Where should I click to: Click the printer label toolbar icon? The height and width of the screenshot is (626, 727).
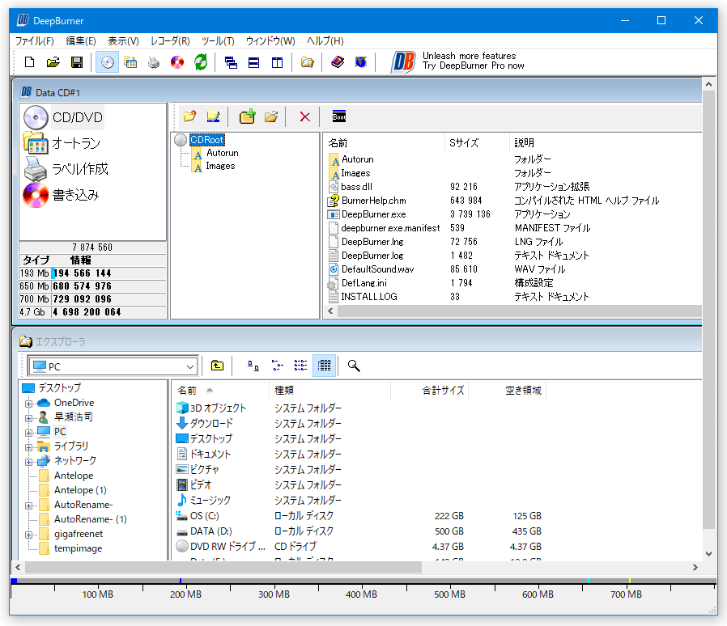point(154,62)
